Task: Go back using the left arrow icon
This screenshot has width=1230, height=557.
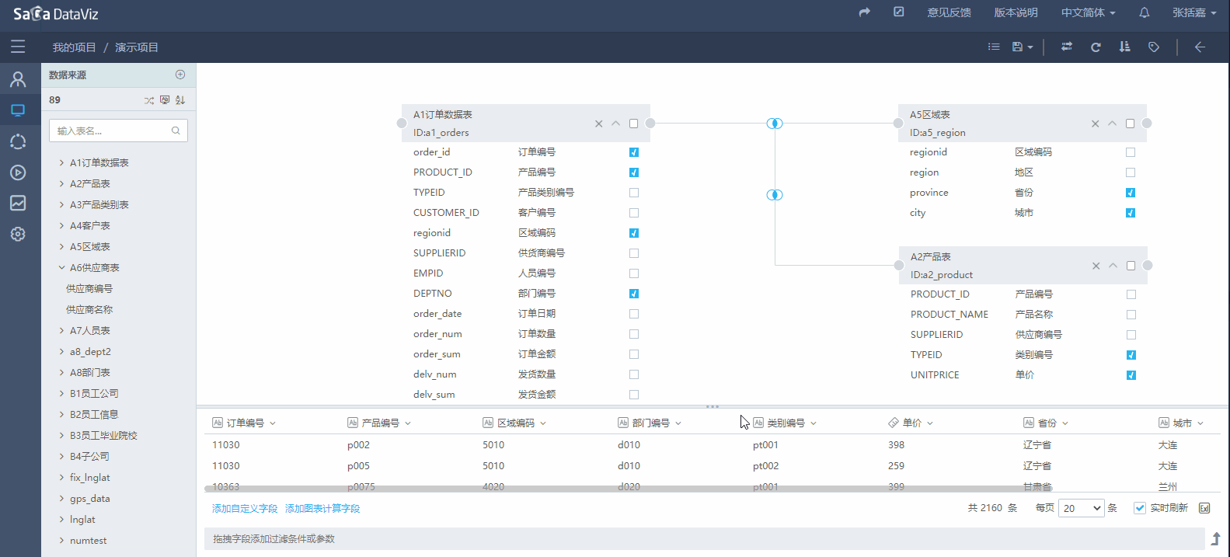Action: point(1200,47)
